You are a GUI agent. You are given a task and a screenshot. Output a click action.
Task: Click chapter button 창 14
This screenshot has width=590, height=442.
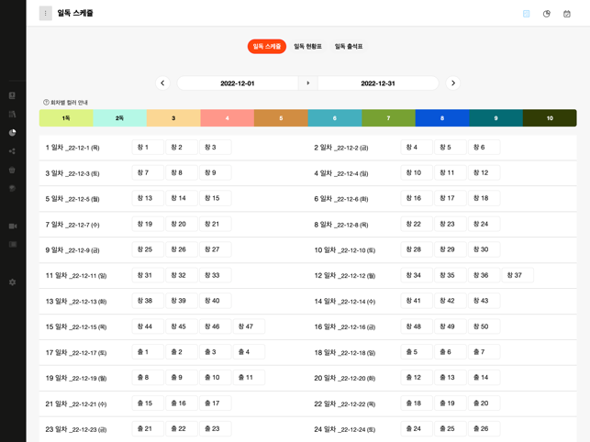click(182, 198)
